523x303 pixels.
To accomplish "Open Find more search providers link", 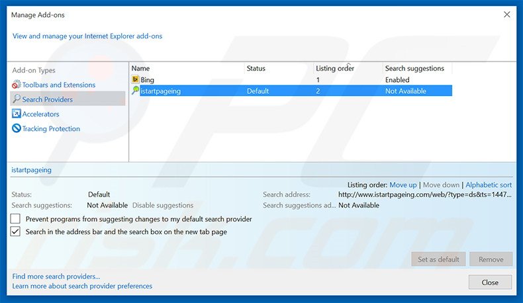I will [x=56, y=277].
